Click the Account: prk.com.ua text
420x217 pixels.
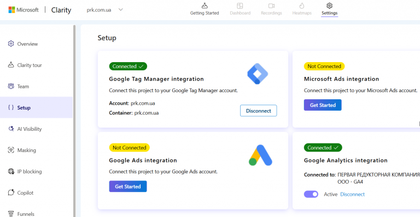click(132, 103)
